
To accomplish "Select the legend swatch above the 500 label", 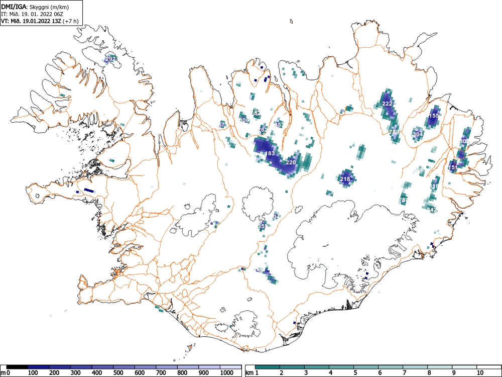I will 124,367.
